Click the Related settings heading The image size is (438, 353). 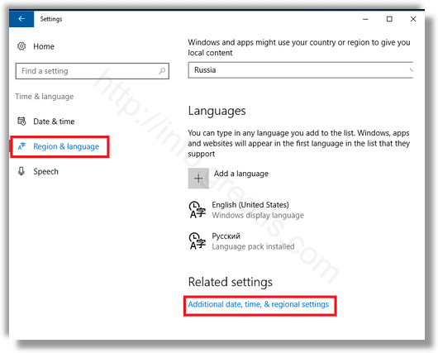point(231,282)
